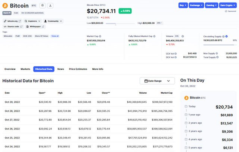This screenshot has height=152, width=239.
Task: Open the More Info tab
Action: 98,69
